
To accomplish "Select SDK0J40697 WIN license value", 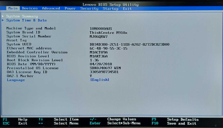I will pyautogui.click(x=105, y=68).
